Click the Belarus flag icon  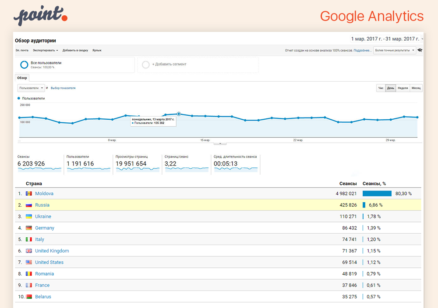coord(29,297)
